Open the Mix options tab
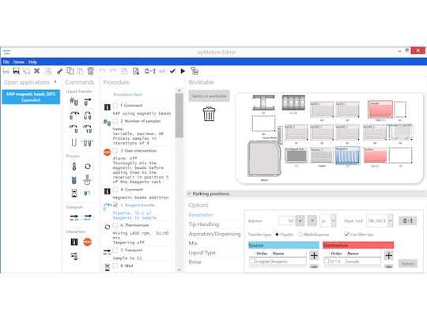 click(193, 243)
